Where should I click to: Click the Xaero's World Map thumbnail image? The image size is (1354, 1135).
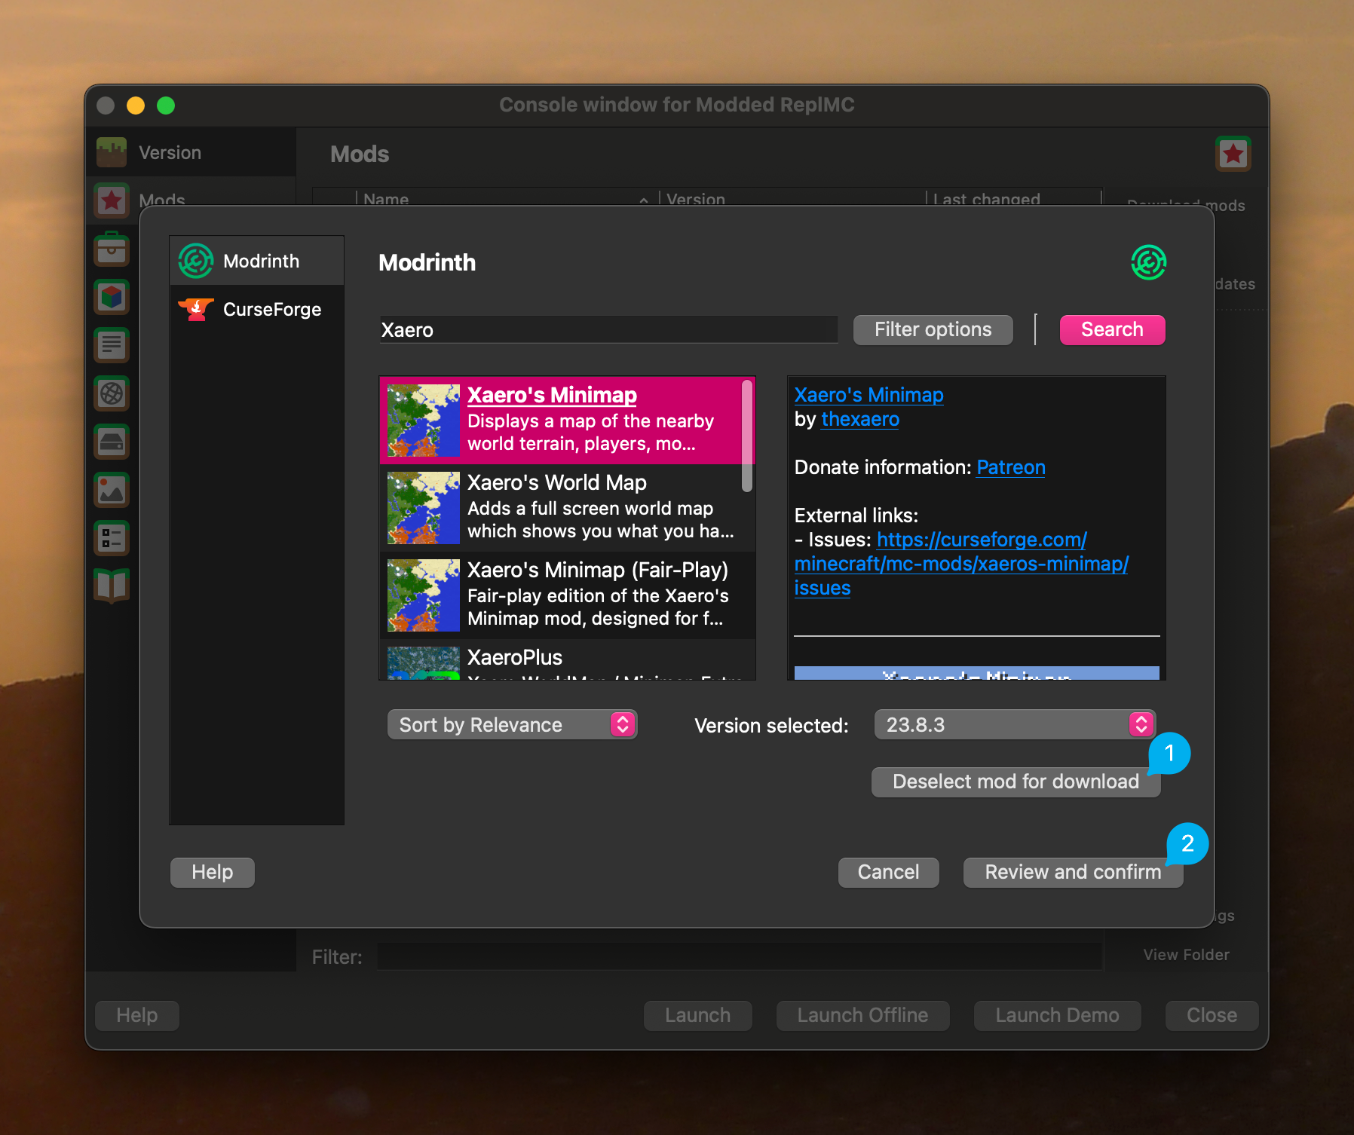click(424, 508)
